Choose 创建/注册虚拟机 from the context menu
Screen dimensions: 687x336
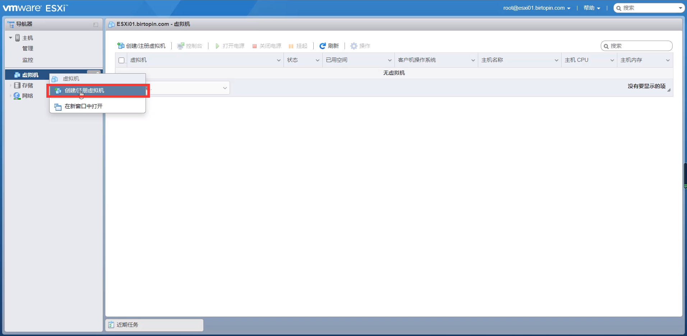pos(97,91)
